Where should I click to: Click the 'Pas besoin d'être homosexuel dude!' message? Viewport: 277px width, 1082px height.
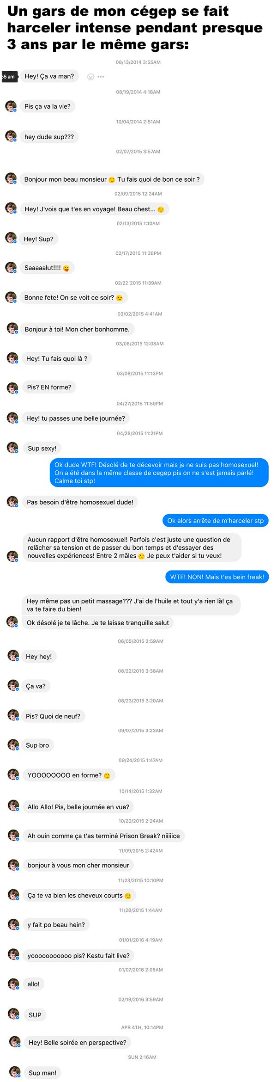(80, 502)
